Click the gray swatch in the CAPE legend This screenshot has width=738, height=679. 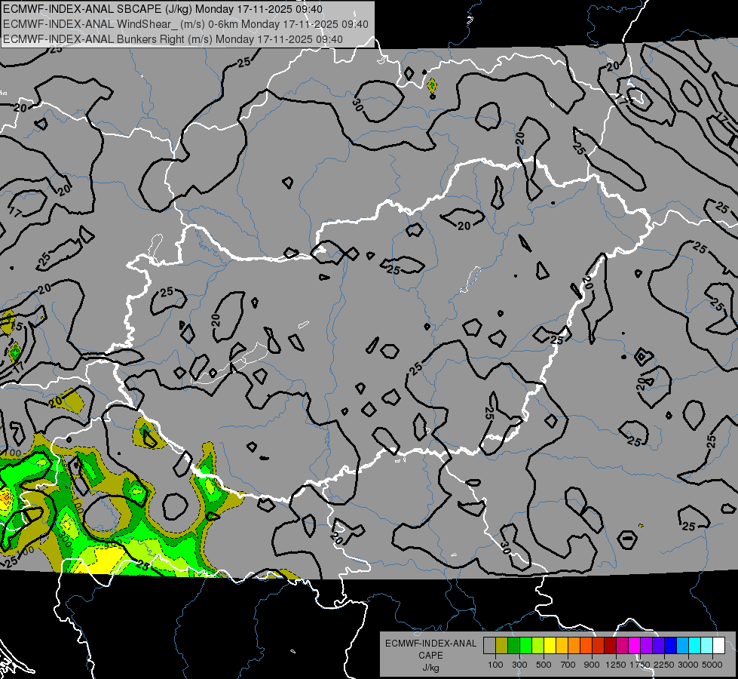(x=489, y=645)
